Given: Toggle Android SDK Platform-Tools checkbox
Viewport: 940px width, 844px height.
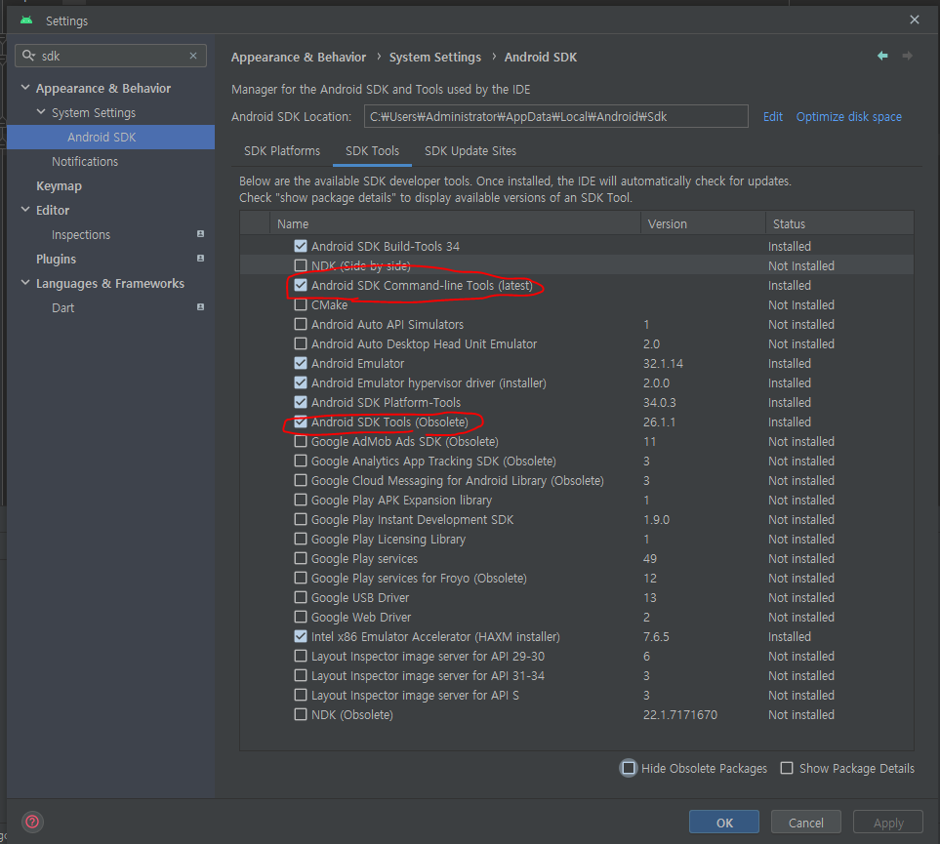Looking at the screenshot, I should pyautogui.click(x=301, y=402).
